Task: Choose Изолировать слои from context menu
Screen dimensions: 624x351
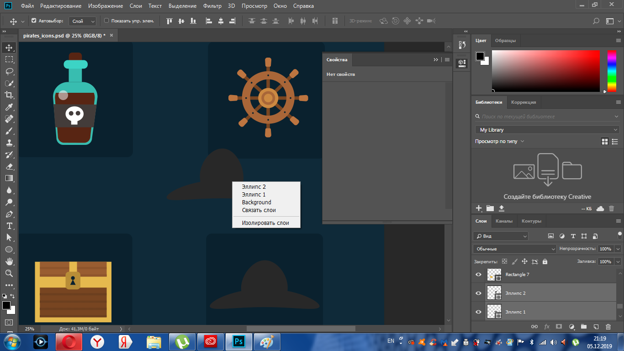Action: (266, 223)
